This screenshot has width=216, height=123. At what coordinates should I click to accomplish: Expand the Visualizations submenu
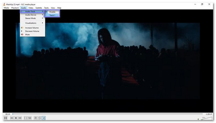click(x=32, y=23)
